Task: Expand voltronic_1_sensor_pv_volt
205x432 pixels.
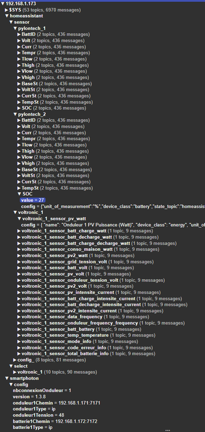Action: (x=19, y=274)
